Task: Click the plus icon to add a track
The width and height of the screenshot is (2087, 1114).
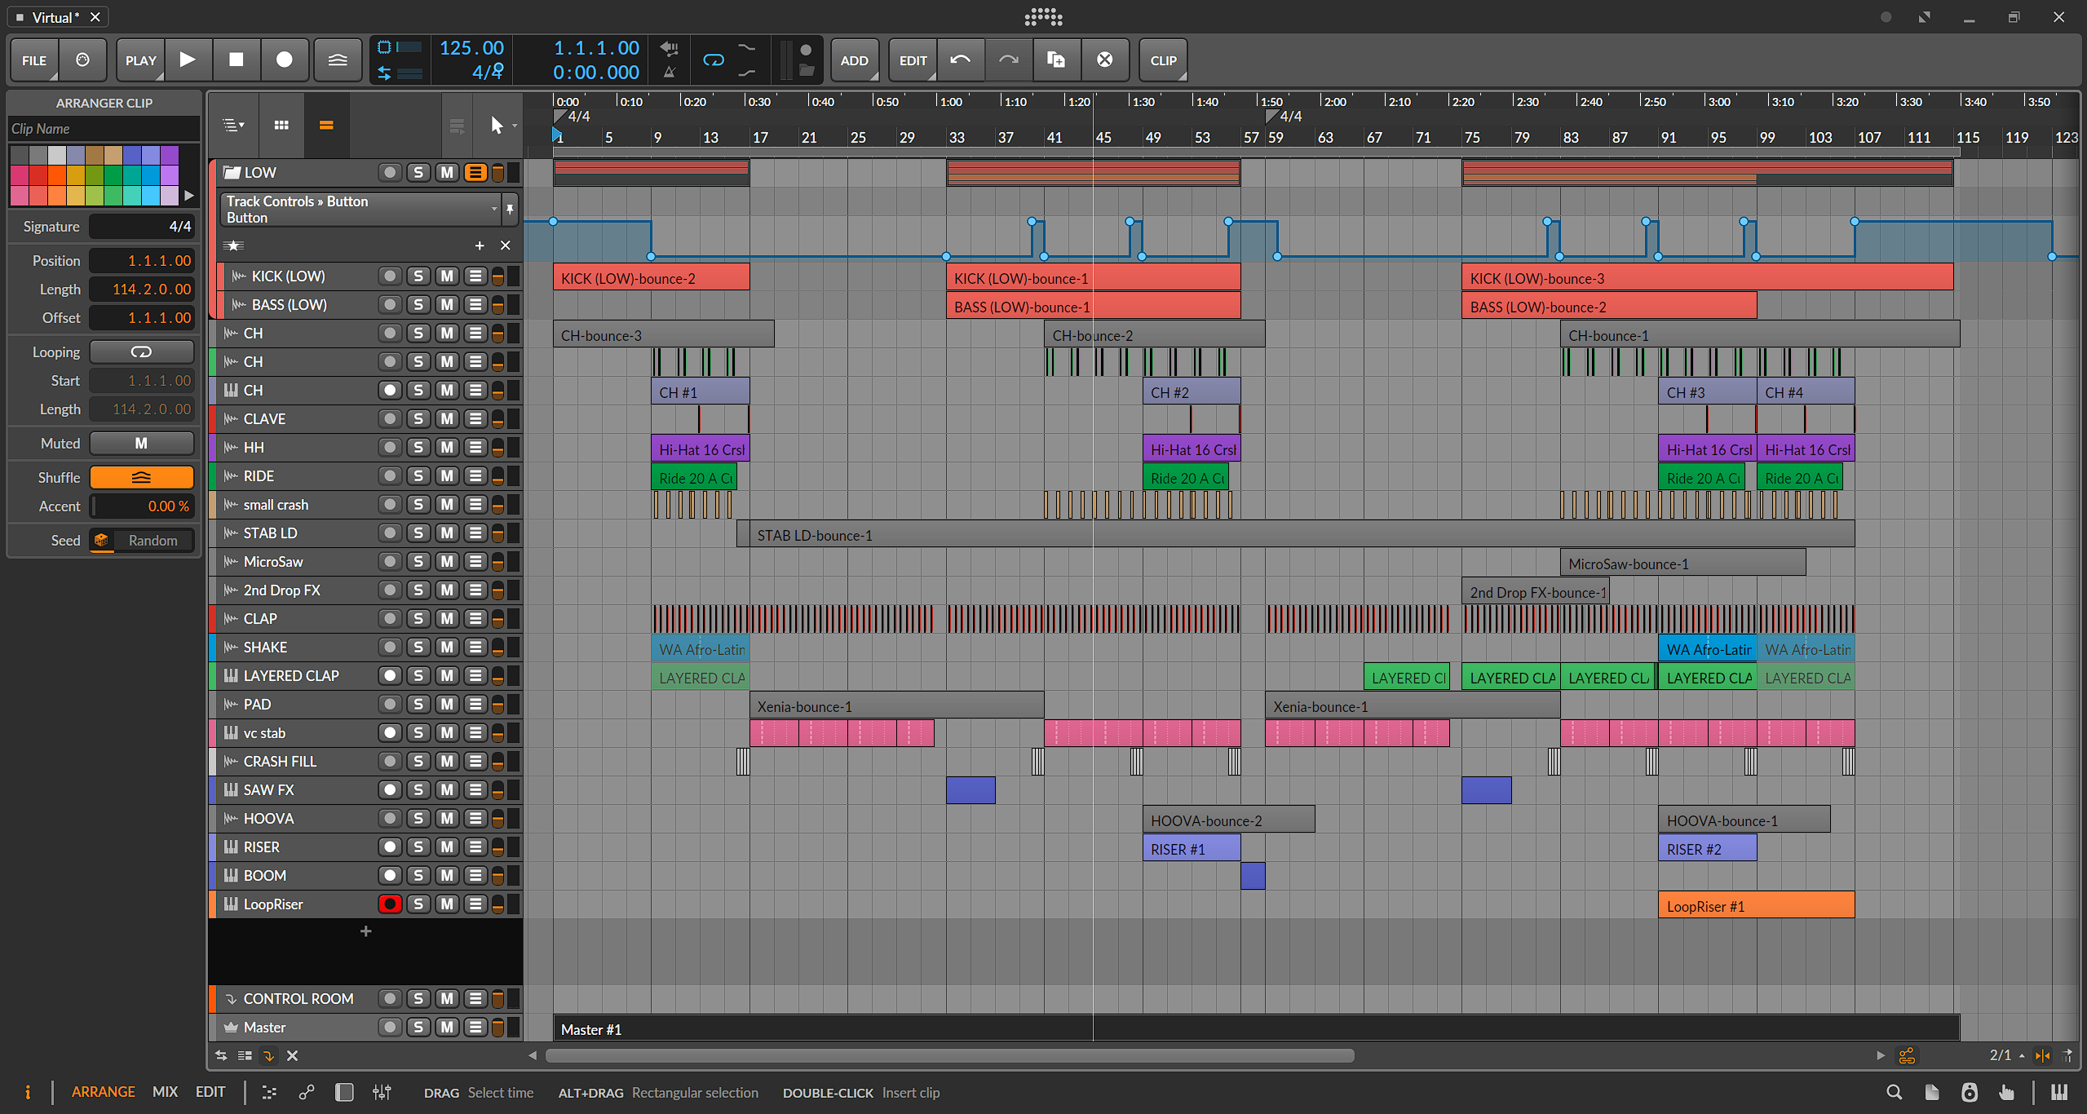Action: click(x=366, y=931)
